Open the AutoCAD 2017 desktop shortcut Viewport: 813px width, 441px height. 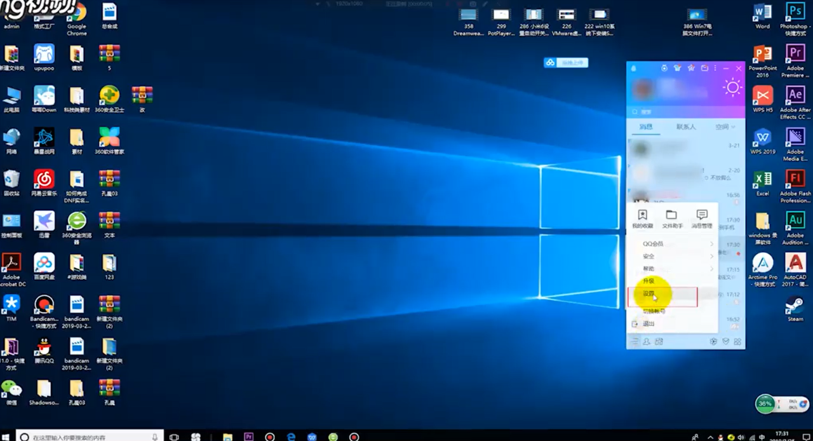coord(795,270)
